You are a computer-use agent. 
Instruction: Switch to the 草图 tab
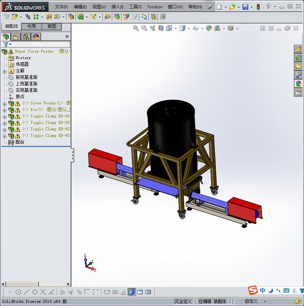pyautogui.click(x=52, y=26)
